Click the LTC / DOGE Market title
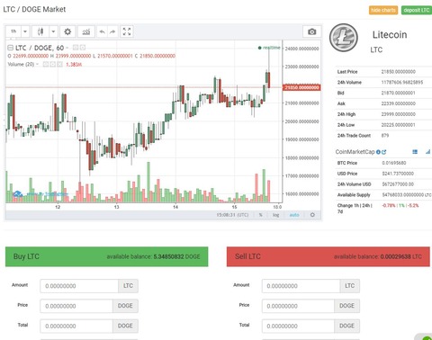 pos(34,9)
